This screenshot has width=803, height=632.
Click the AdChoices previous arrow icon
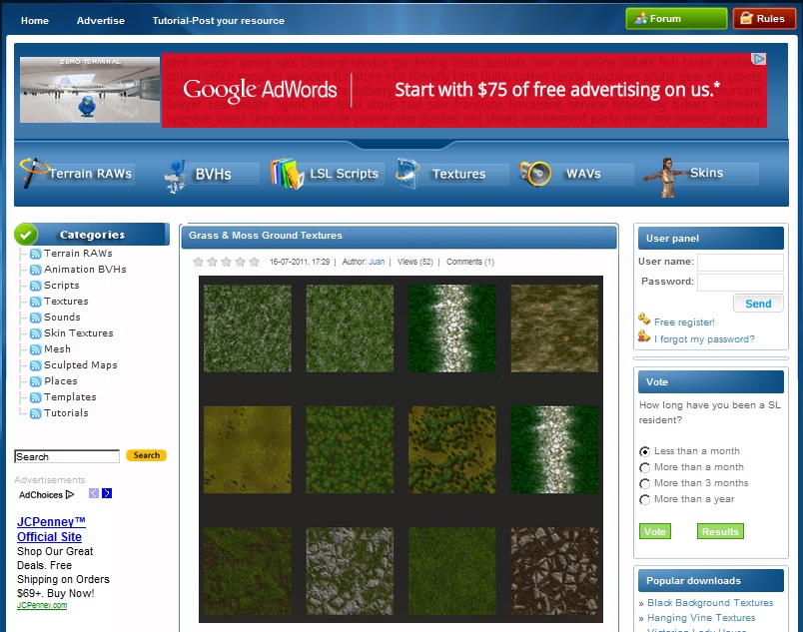(94, 493)
